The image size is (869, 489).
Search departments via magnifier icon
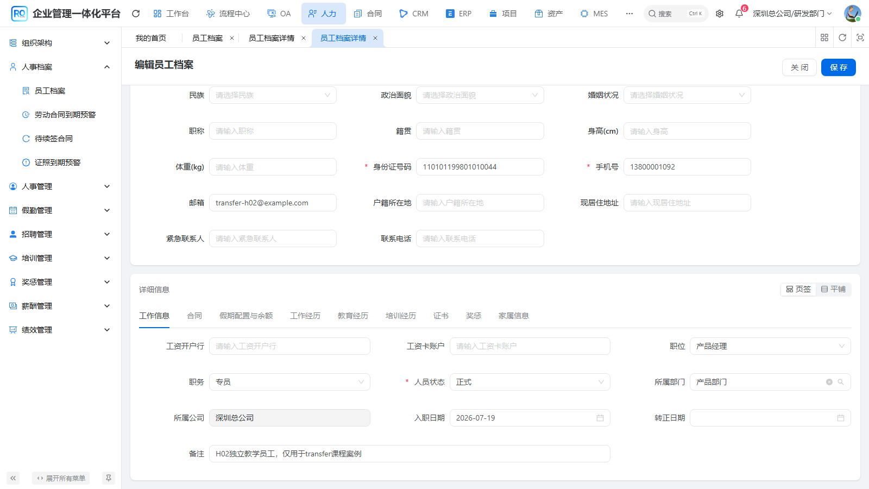[x=841, y=382]
